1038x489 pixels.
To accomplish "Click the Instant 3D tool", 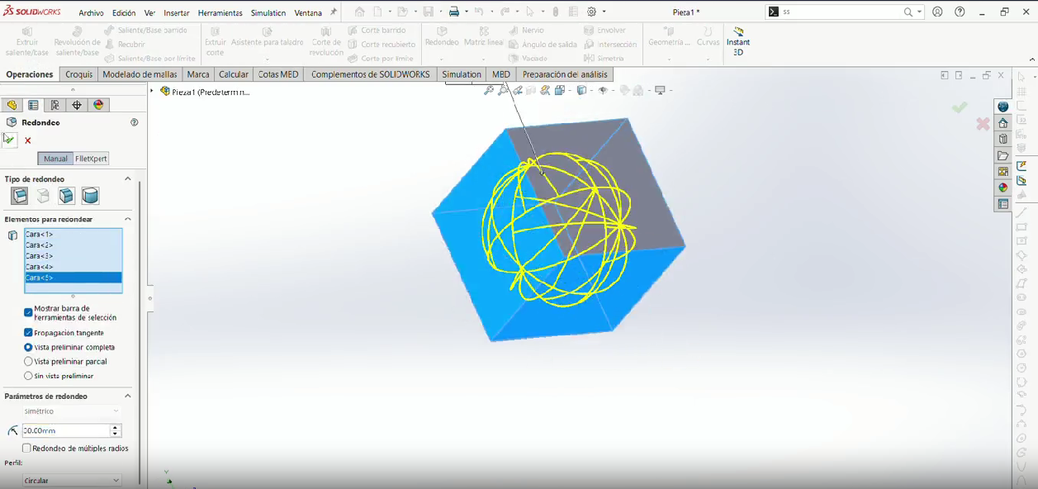I will (x=738, y=42).
